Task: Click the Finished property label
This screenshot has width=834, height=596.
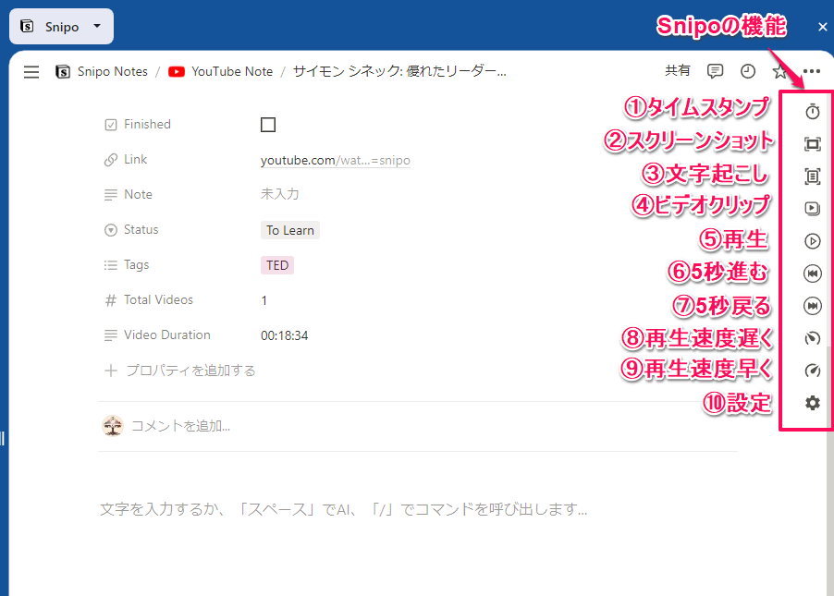Action: coord(147,124)
